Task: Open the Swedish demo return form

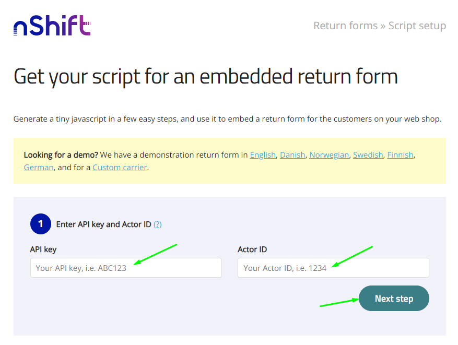Action: (x=368, y=154)
